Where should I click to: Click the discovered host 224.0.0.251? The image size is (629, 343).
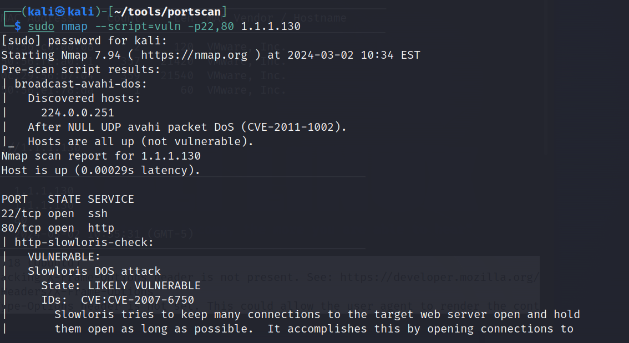[78, 113]
